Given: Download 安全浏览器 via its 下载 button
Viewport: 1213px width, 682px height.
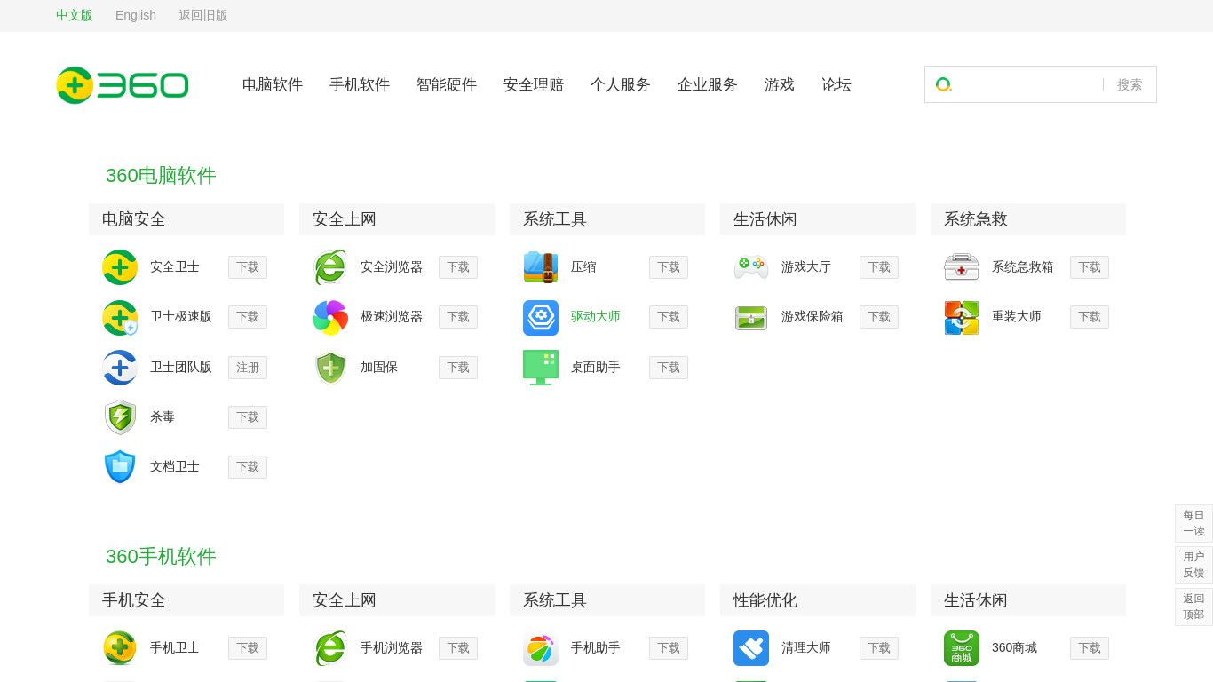Looking at the screenshot, I should [x=458, y=267].
